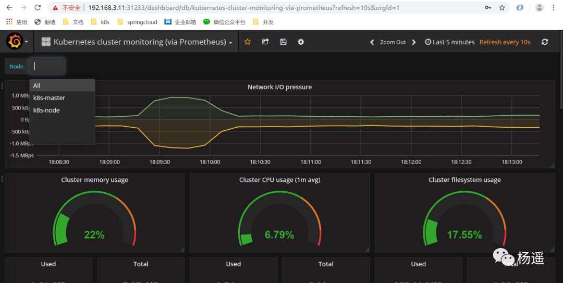Screen dimensions: 563x283
Task: Click the Used title under CPU usage
Action: coord(233,264)
